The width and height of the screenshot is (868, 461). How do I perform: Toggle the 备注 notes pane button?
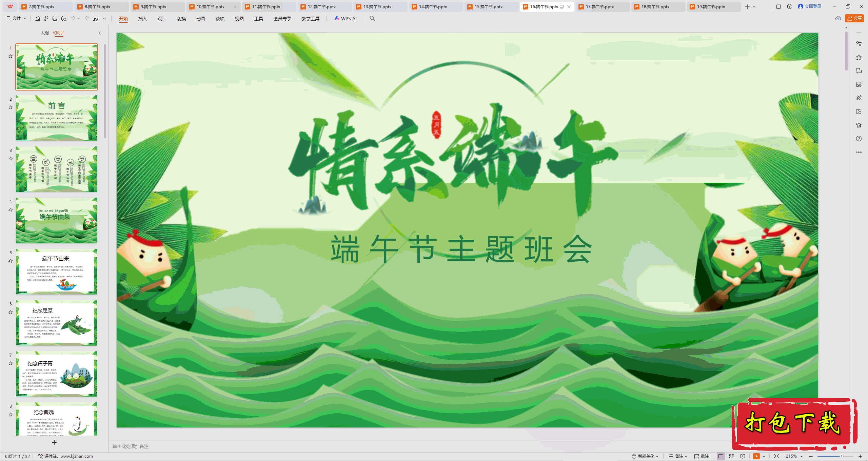click(678, 456)
